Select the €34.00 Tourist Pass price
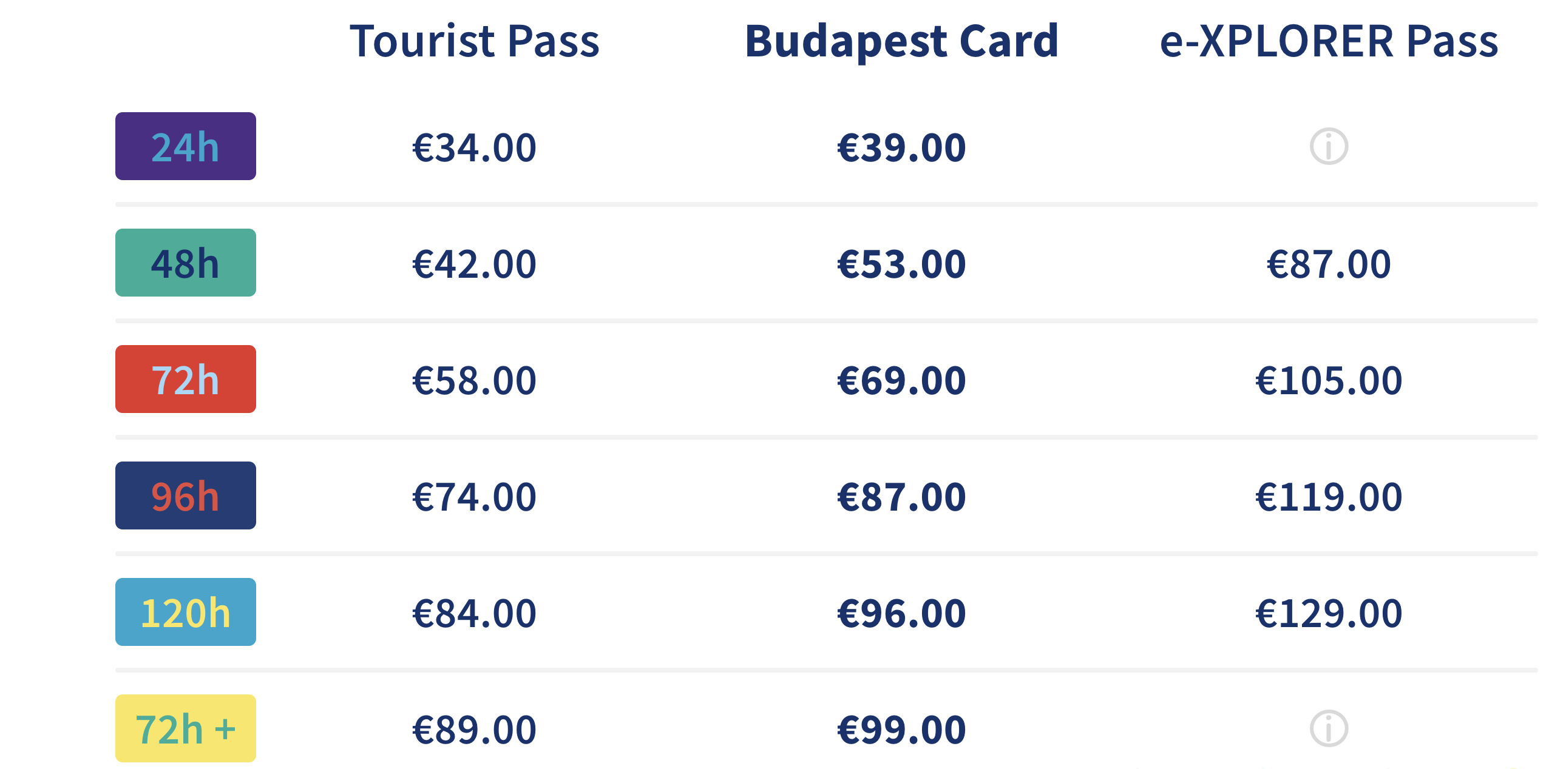The width and height of the screenshot is (1566, 769). (474, 147)
